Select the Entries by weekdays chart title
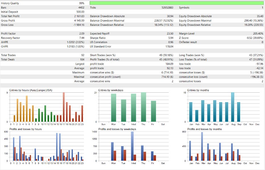This screenshot has height=170, width=265. point(111,90)
